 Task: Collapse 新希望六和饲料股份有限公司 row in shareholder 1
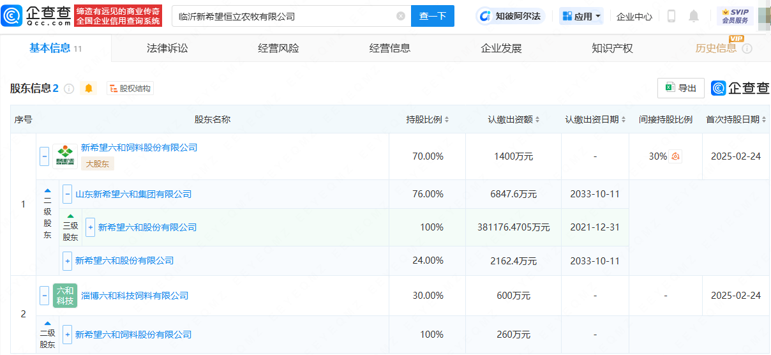(44, 156)
